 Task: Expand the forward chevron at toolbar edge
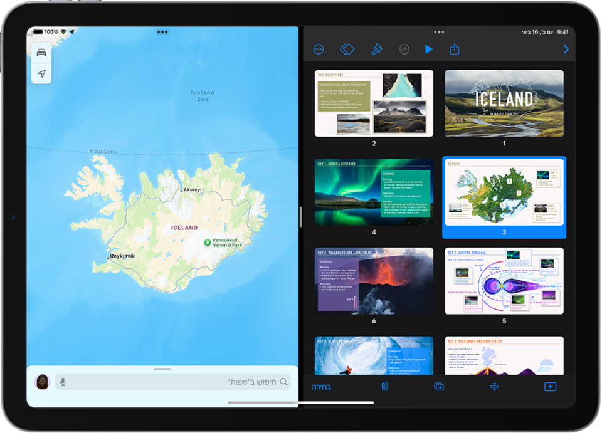point(566,50)
